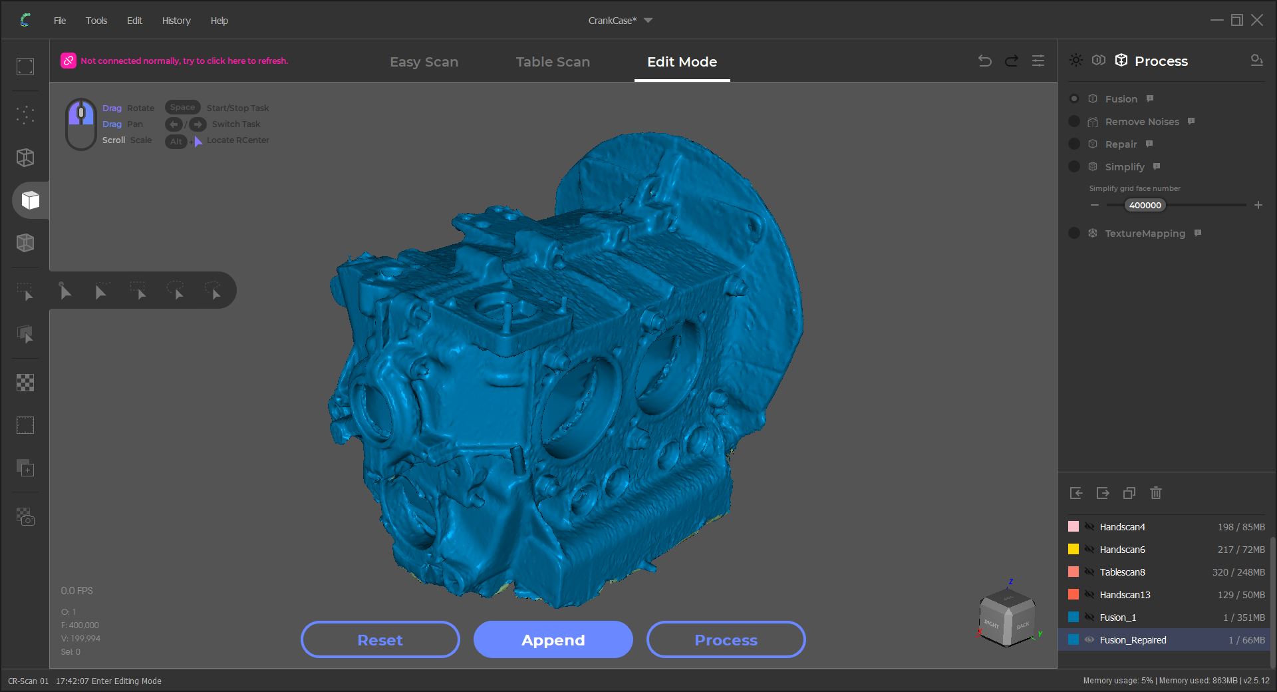The image size is (1277, 692).
Task: Click the info flag next to Remove Noises
Action: coord(1191,121)
